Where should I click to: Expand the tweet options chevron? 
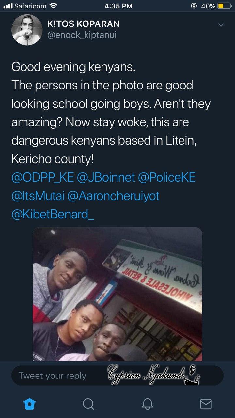click(221, 25)
